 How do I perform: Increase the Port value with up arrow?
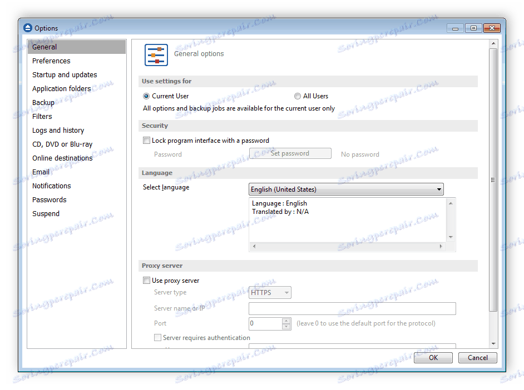[286, 321]
